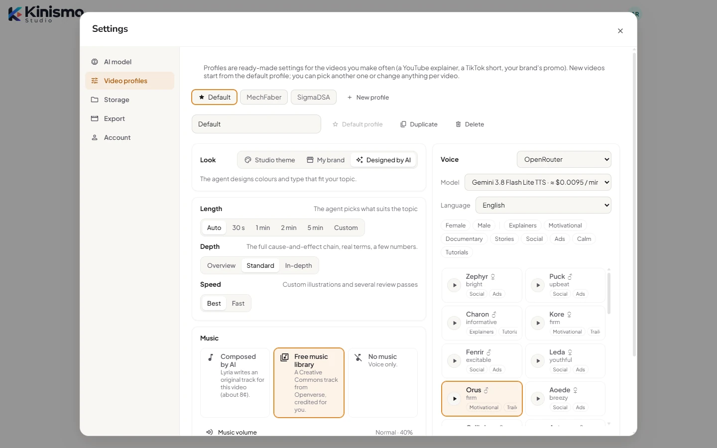Choose the My brand look

pyautogui.click(x=326, y=160)
